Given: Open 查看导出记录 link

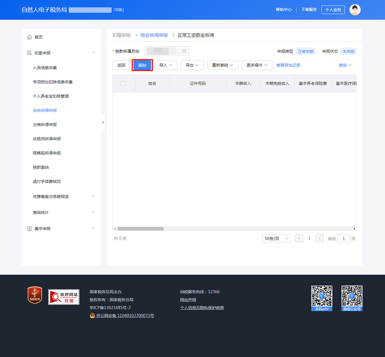Looking at the screenshot, I should [288, 65].
